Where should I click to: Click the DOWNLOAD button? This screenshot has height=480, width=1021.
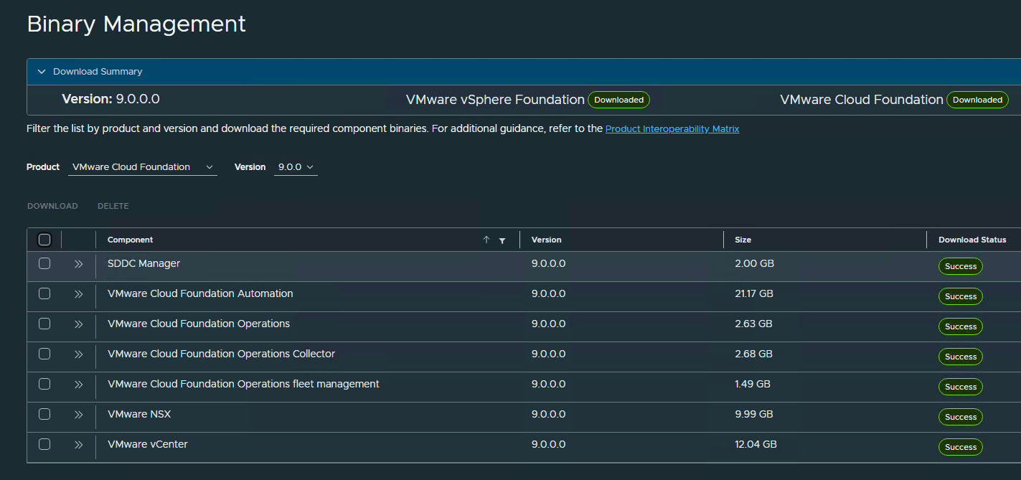pyautogui.click(x=52, y=206)
